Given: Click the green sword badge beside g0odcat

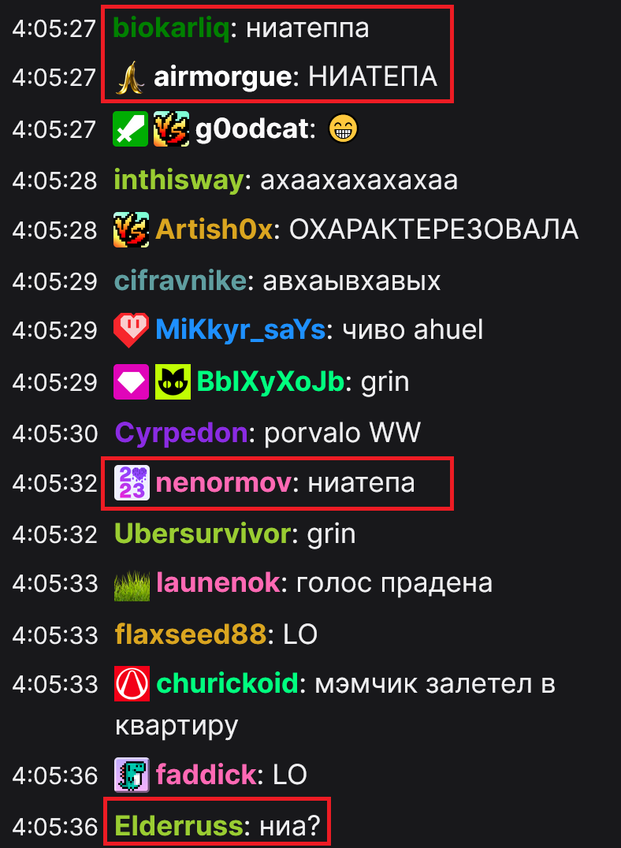Looking at the screenshot, I should pos(130,129).
